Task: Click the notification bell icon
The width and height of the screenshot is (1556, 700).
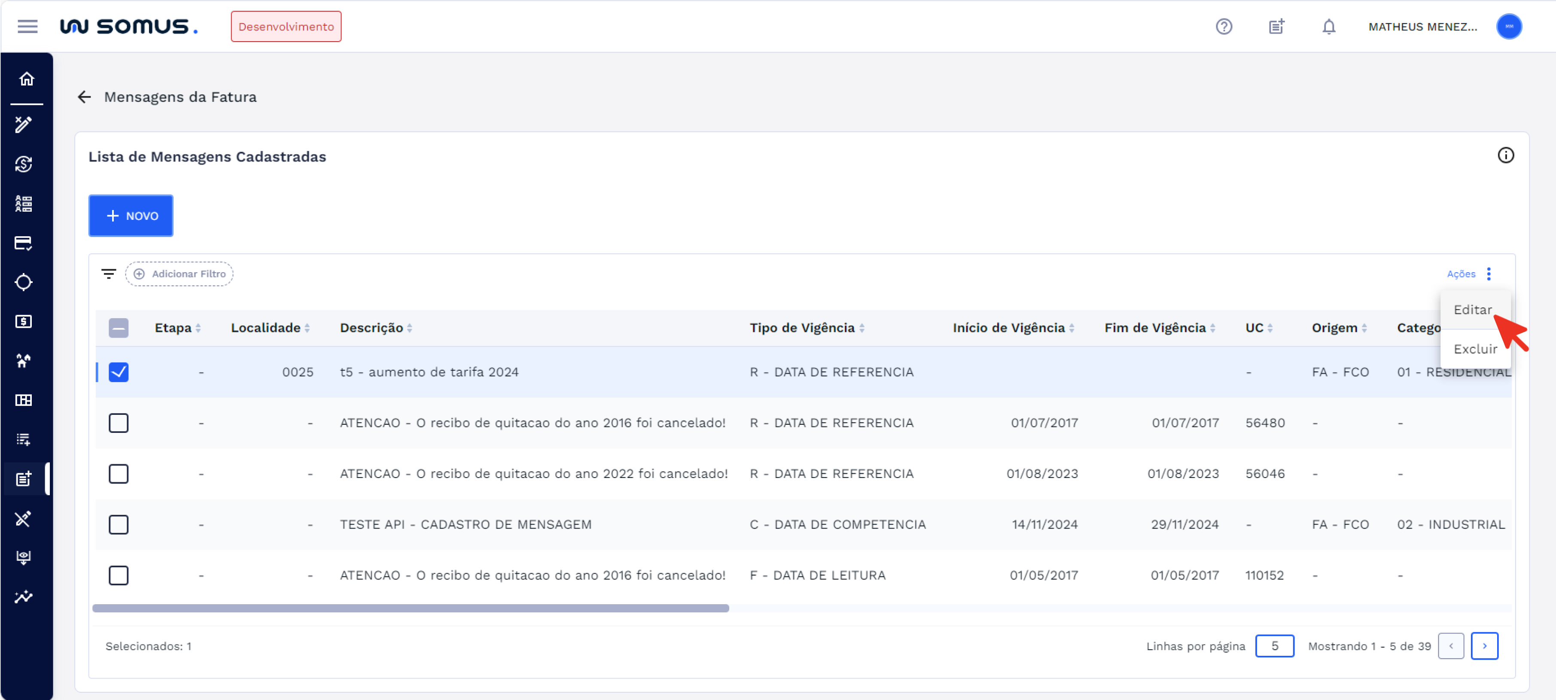Action: pyautogui.click(x=1328, y=26)
